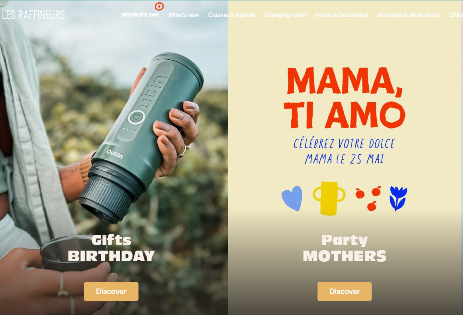Open the What's new menu item

tap(183, 15)
